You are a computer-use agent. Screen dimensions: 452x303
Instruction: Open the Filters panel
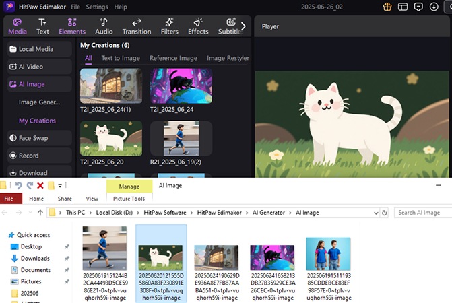tap(170, 26)
